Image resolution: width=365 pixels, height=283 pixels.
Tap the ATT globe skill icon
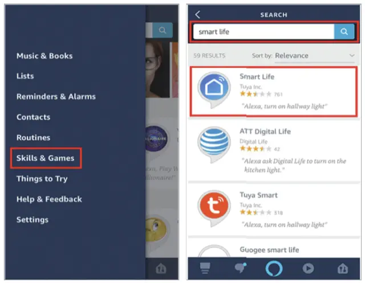click(x=214, y=145)
